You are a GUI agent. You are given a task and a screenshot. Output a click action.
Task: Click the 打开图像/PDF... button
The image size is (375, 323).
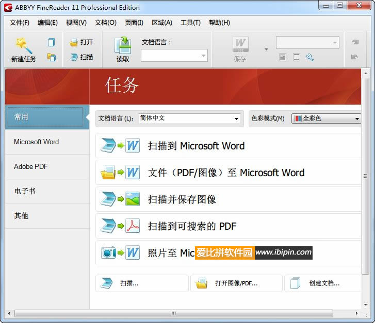point(236,283)
